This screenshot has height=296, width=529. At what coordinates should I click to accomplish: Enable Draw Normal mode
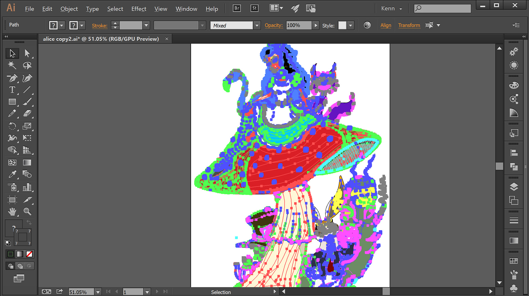pos(10,266)
